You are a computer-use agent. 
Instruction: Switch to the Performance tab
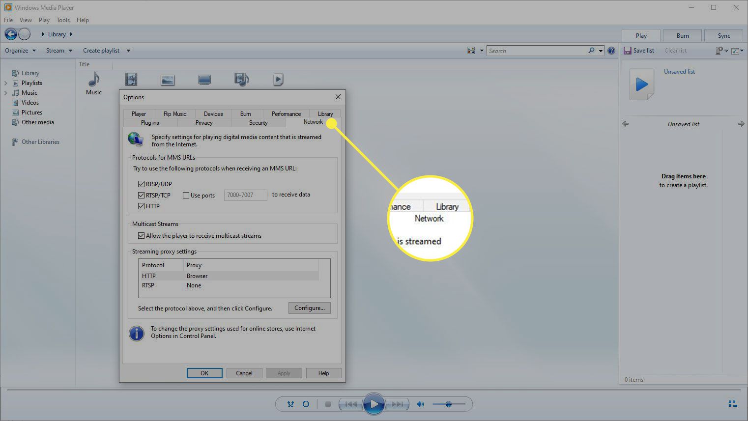tap(286, 113)
